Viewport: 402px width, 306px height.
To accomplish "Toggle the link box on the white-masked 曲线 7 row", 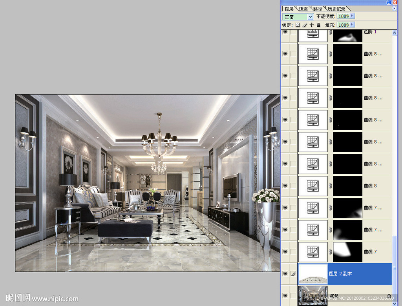I will tap(293, 252).
